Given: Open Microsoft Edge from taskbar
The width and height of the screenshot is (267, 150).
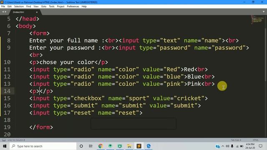Looking at the screenshot, I should pyautogui.click(x=149, y=146).
